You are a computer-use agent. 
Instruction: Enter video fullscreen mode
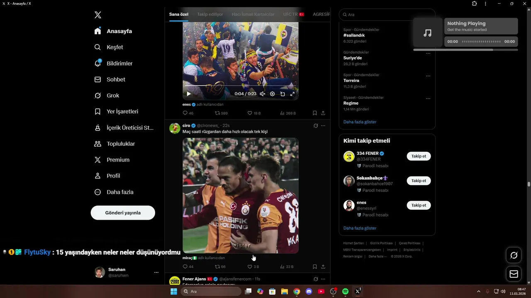point(292,94)
